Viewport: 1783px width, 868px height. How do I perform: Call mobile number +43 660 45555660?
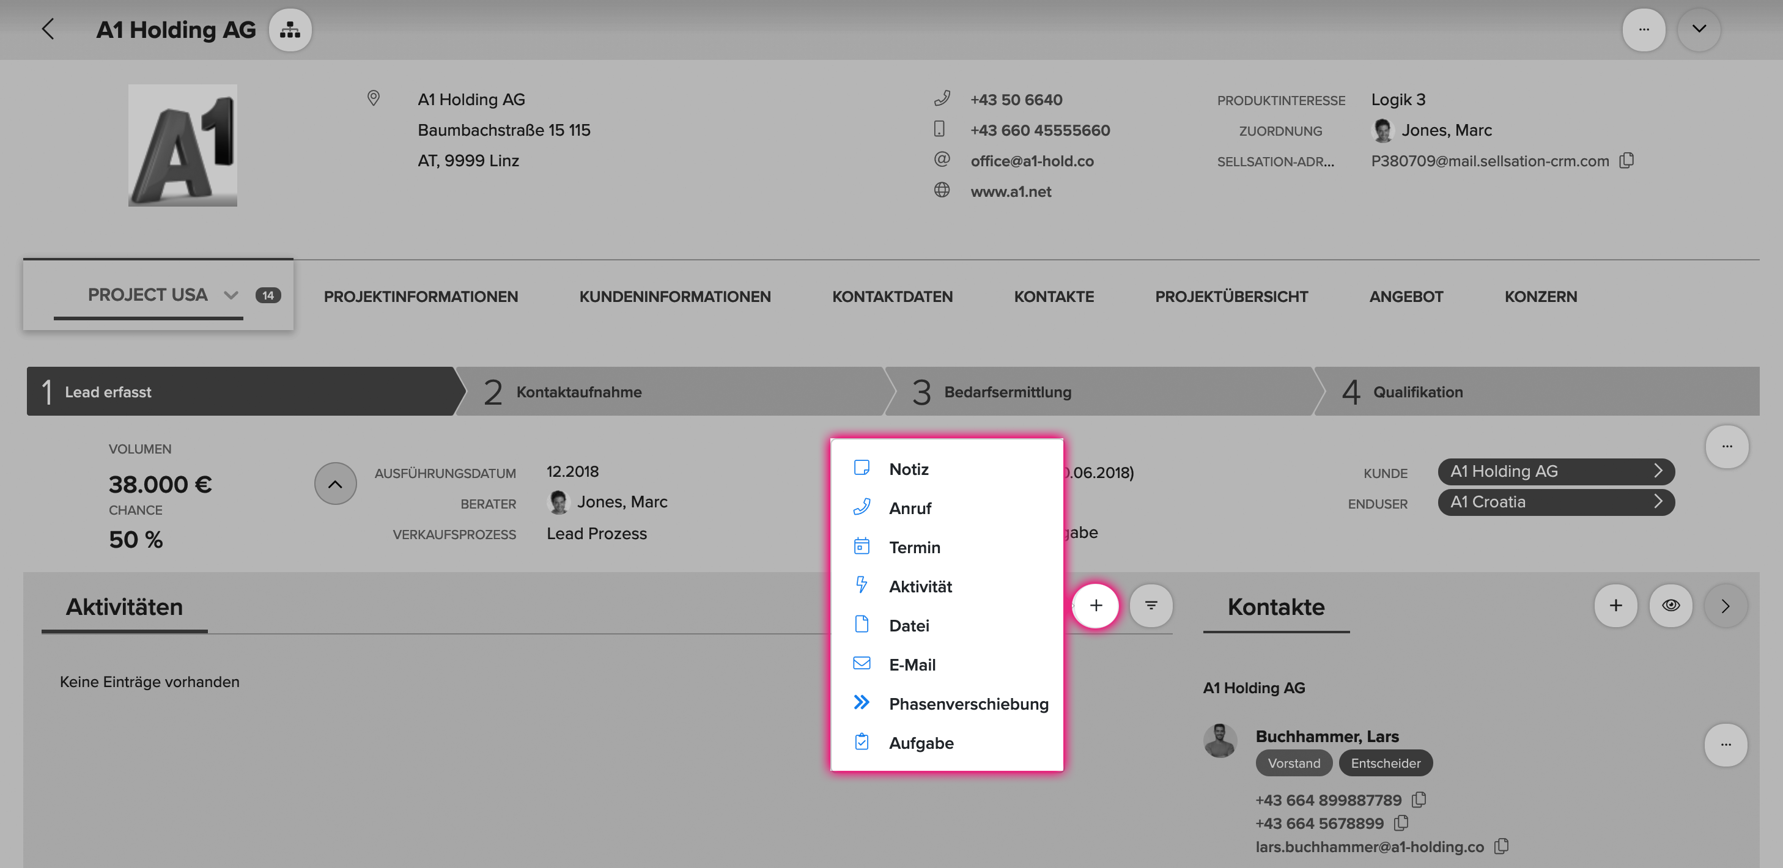(x=1039, y=130)
